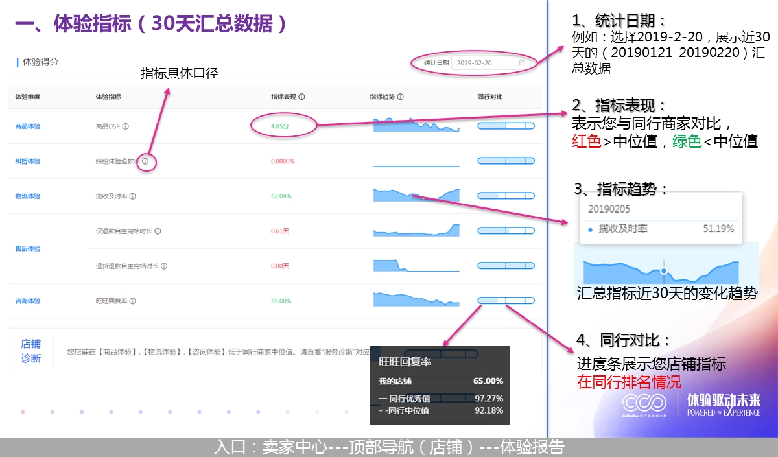The image size is (778, 457).
Task: Select the 咨询体验 dimension link
Action: click(28, 301)
